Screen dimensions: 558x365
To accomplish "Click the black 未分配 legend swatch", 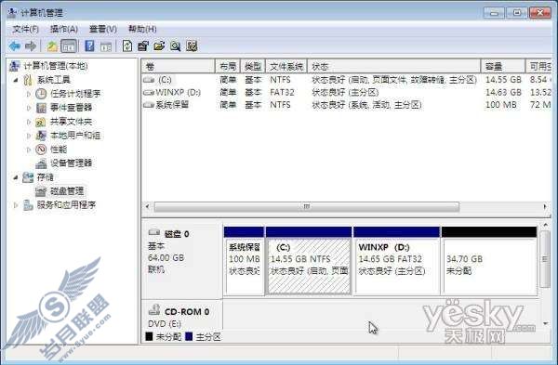I will click(149, 336).
